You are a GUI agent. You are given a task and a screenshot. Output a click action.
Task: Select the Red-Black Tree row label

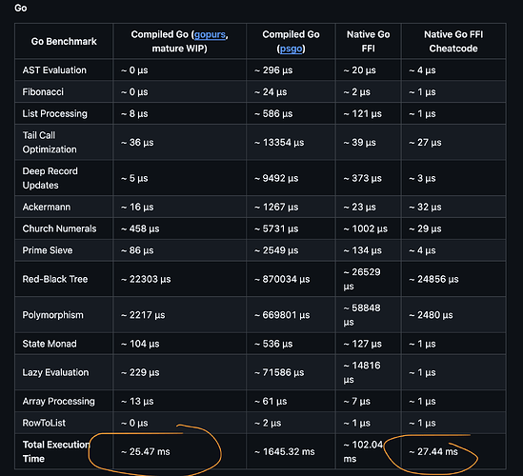[55, 279]
